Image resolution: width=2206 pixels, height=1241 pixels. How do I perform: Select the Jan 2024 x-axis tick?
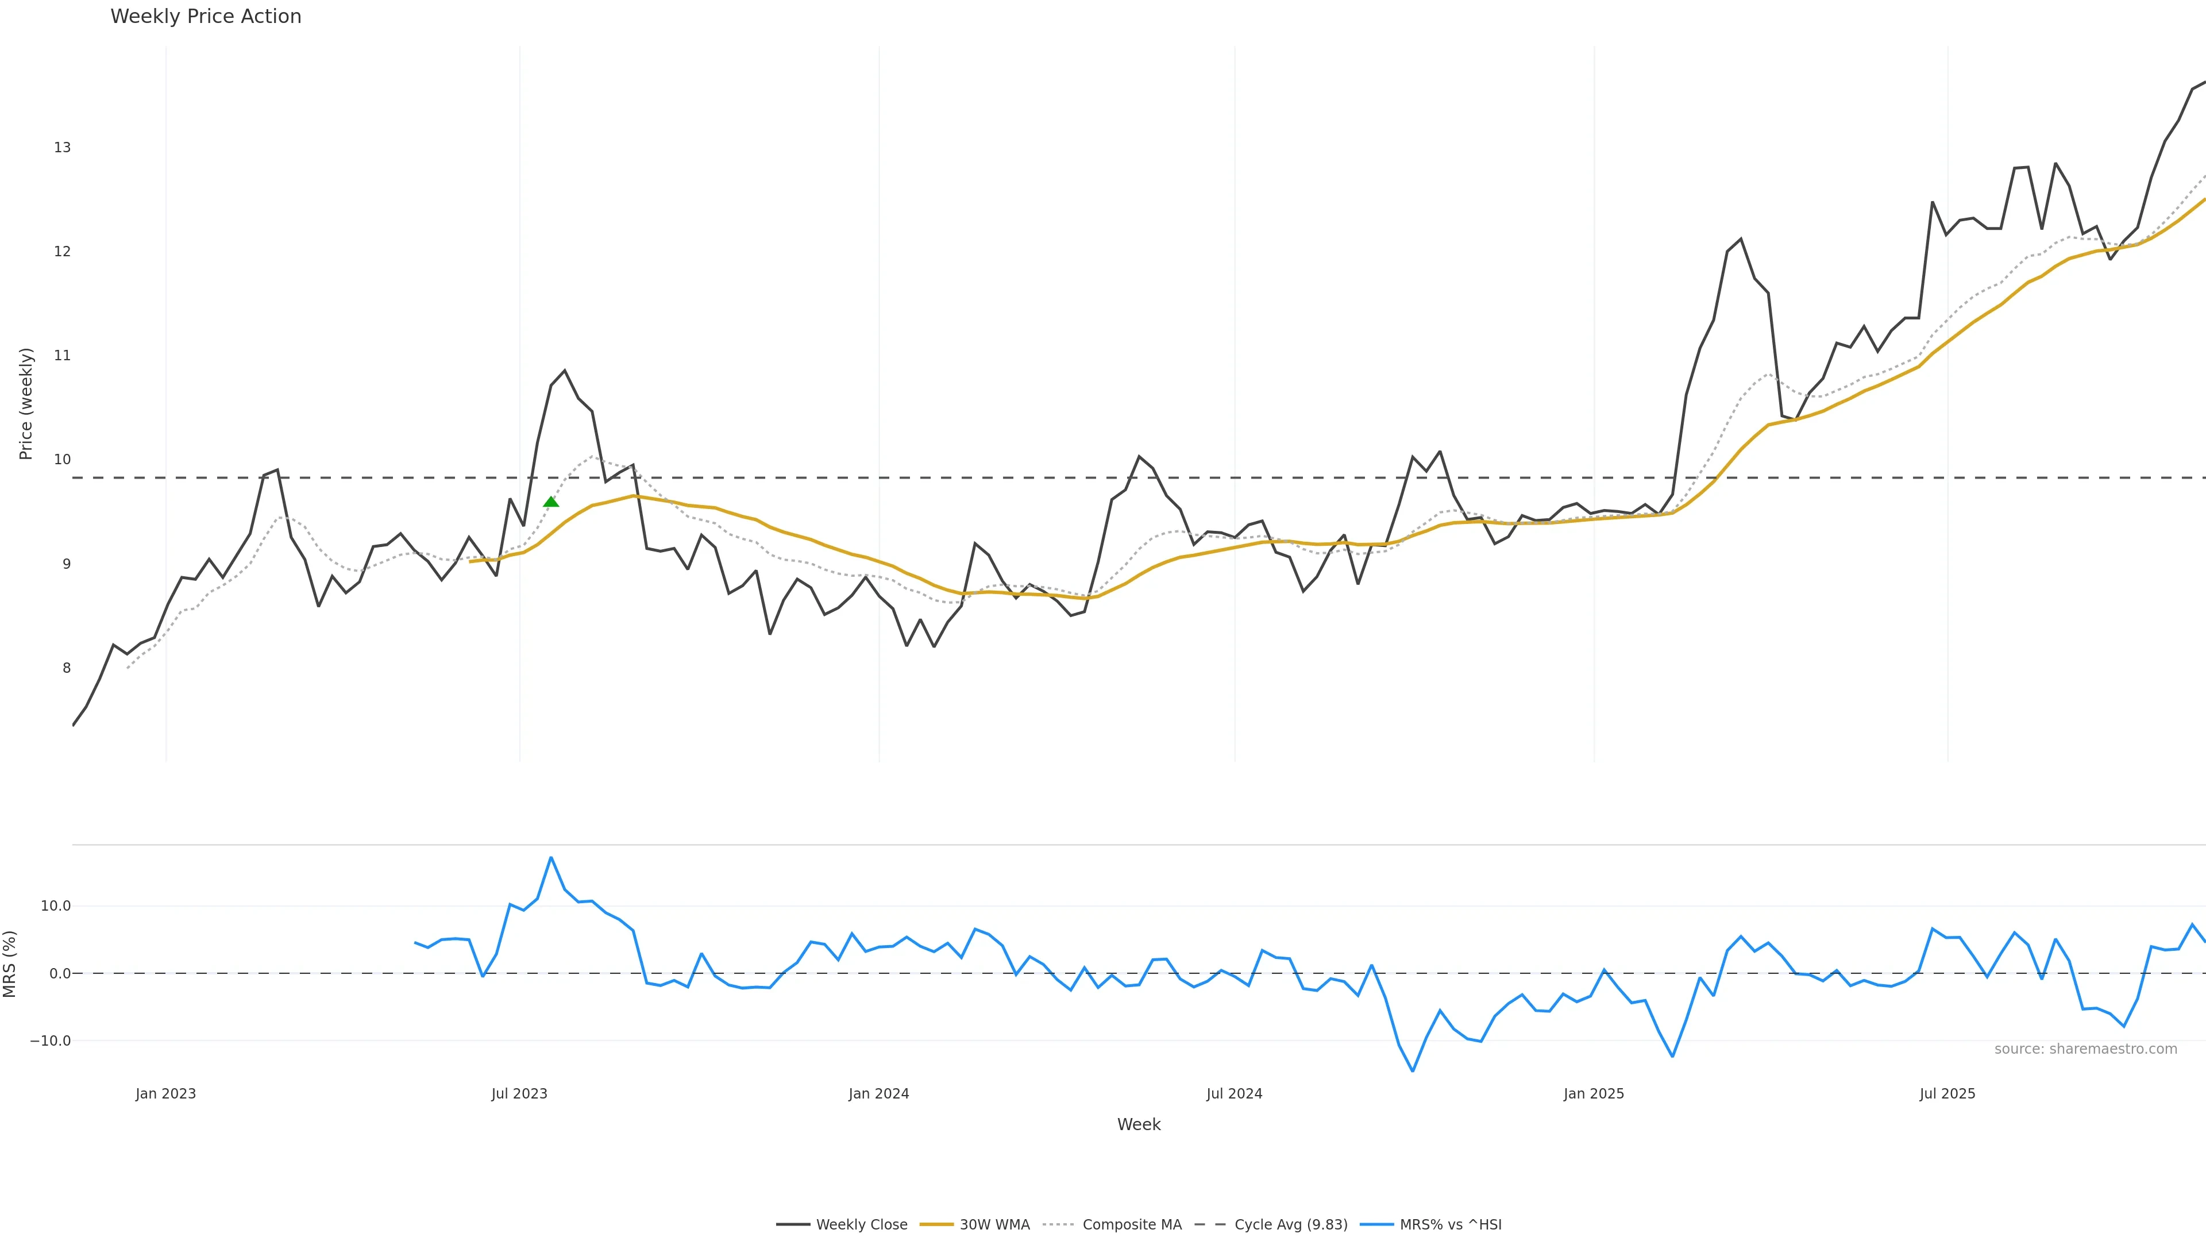[878, 1094]
